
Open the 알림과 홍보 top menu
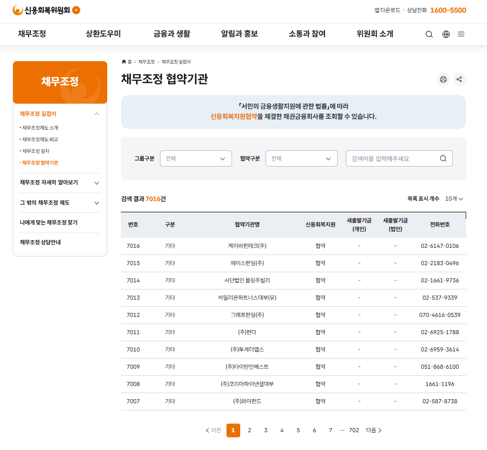tap(240, 34)
